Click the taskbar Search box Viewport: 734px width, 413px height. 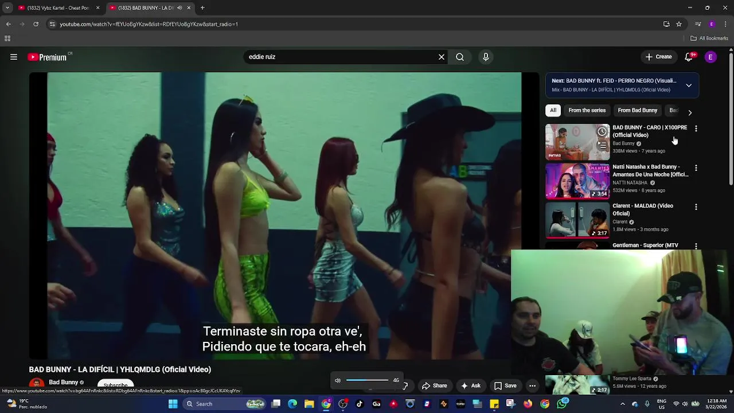[225, 404]
